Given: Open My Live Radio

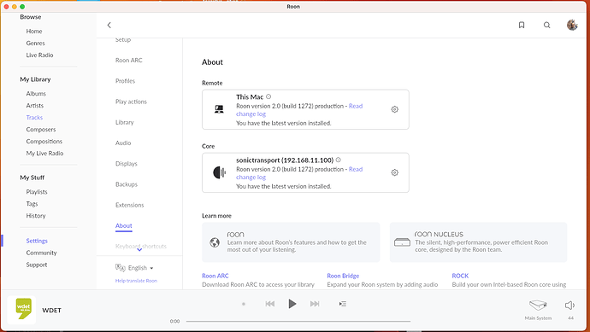Looking at the screenshot, I should coord(44,154).
